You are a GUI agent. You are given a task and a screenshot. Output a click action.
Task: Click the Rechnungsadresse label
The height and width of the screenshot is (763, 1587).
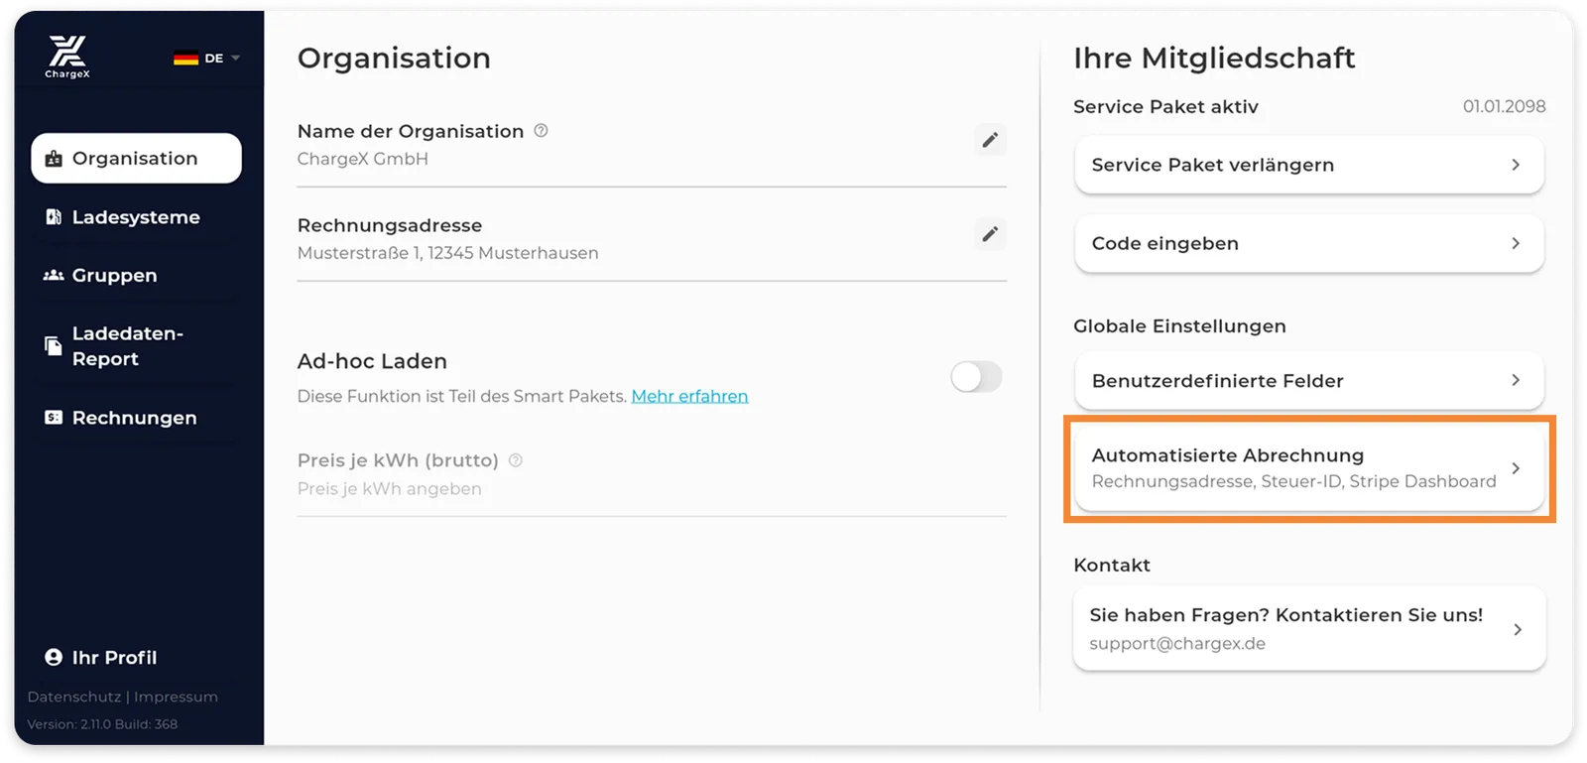(x=390, y=225)
